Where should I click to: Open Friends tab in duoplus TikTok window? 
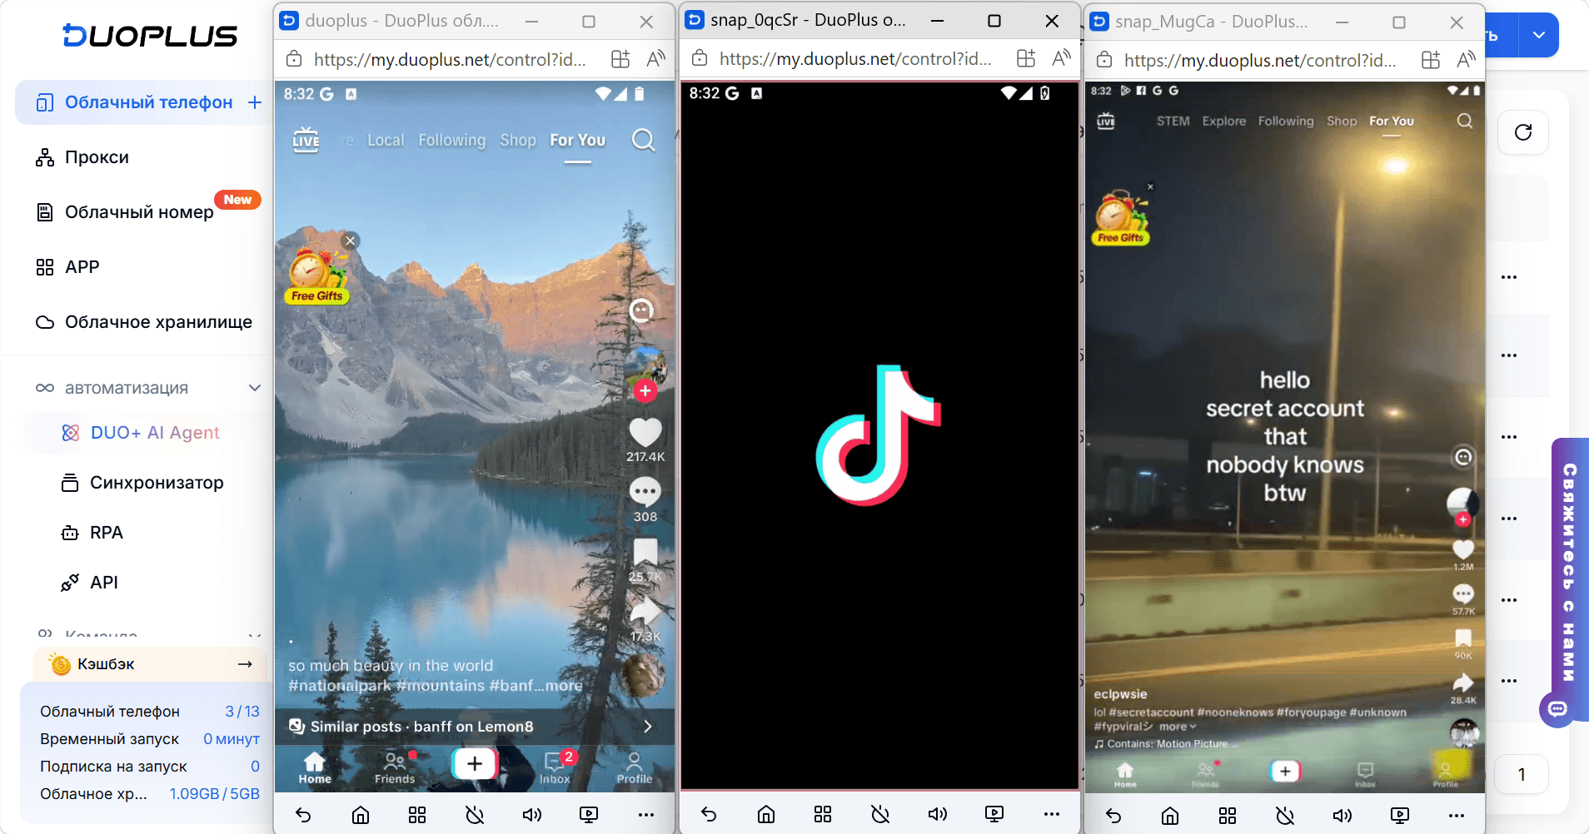[x=395, y=767]
